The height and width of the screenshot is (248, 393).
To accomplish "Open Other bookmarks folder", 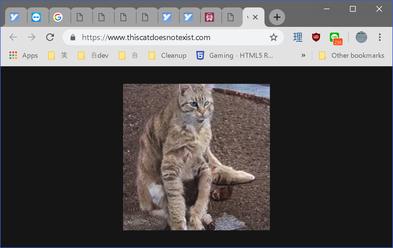I will pos(352,55).
